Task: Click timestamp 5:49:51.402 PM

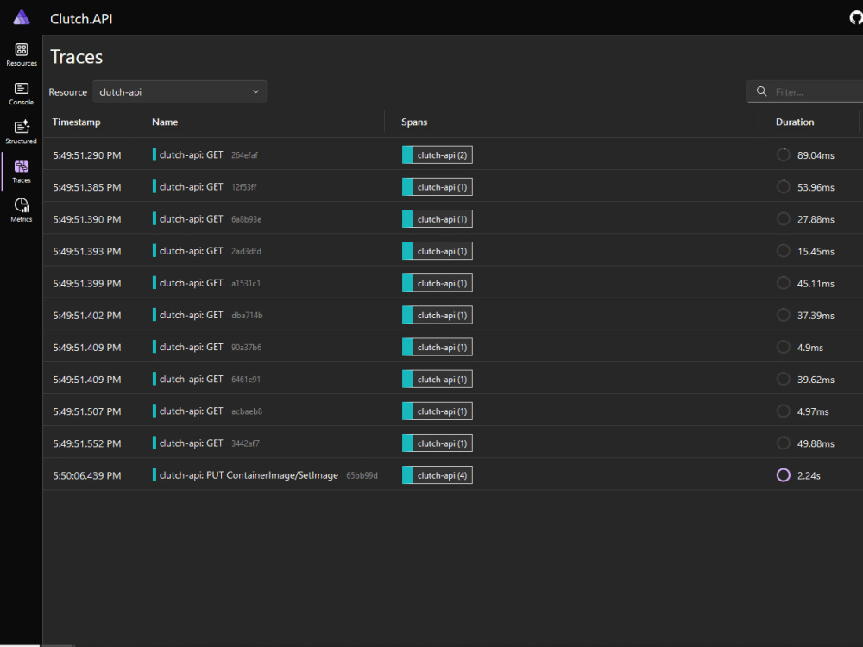Action: pos(87,315)
